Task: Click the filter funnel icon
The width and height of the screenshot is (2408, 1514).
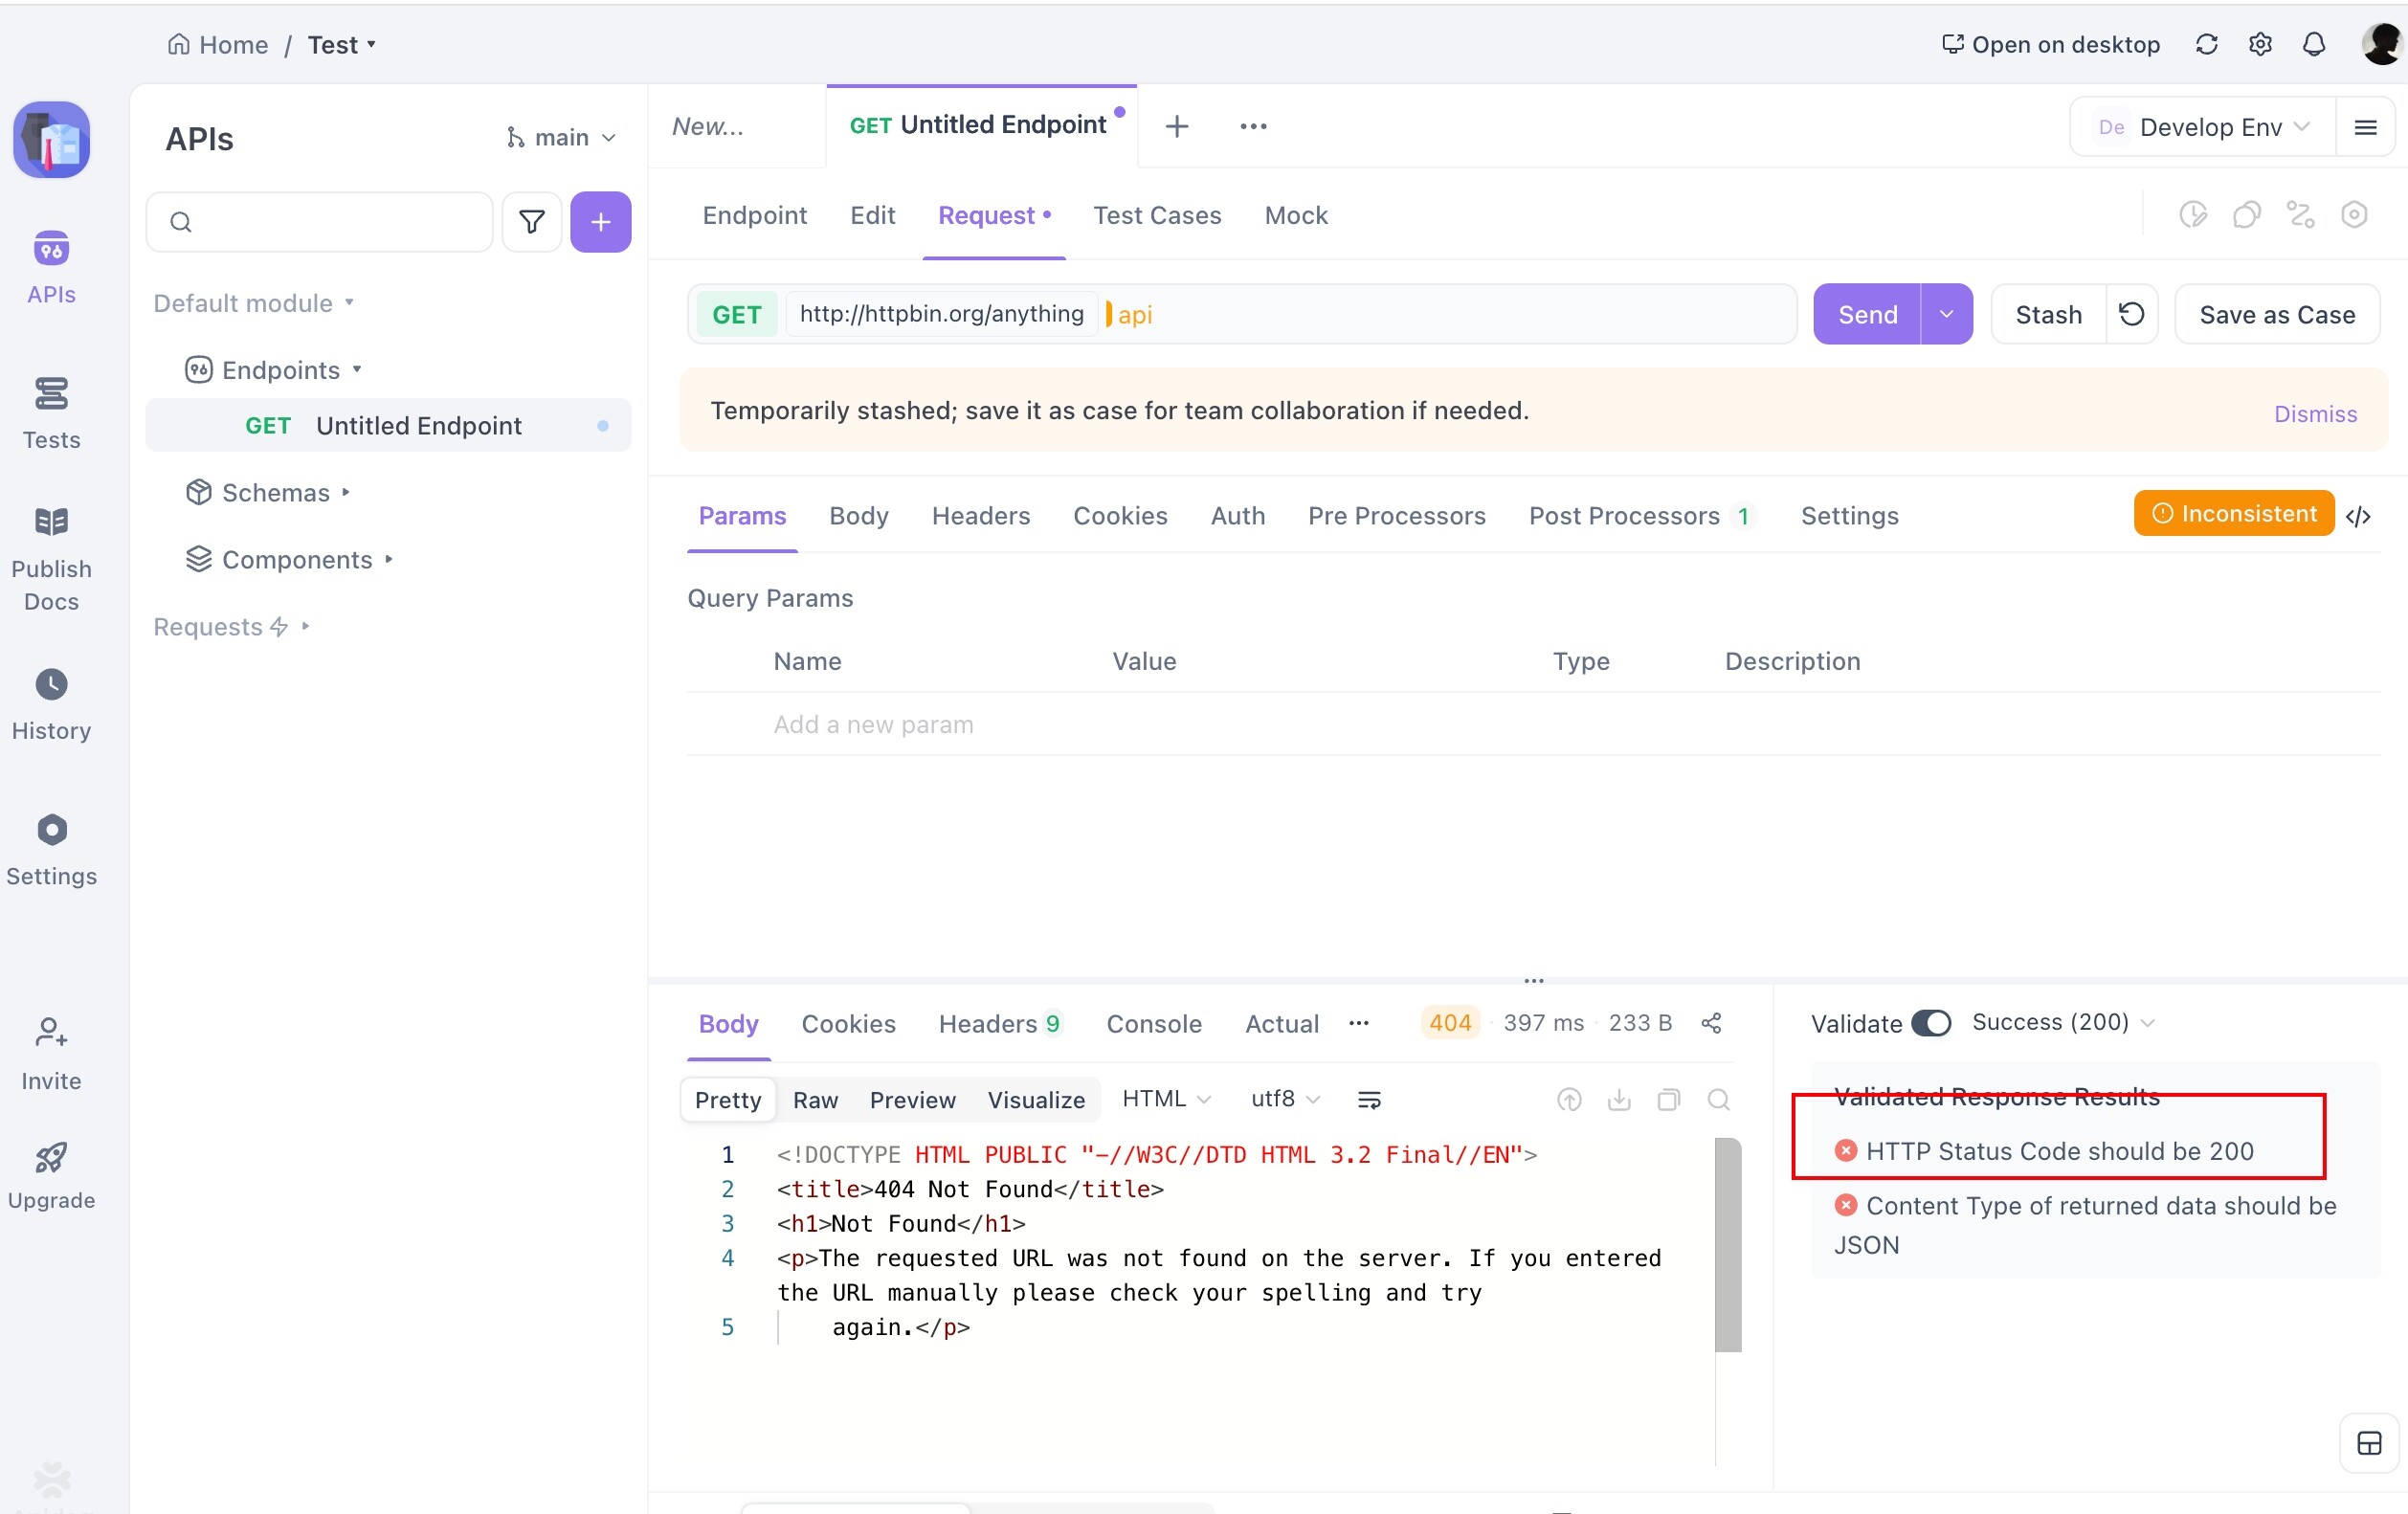Action: [532, 221]
